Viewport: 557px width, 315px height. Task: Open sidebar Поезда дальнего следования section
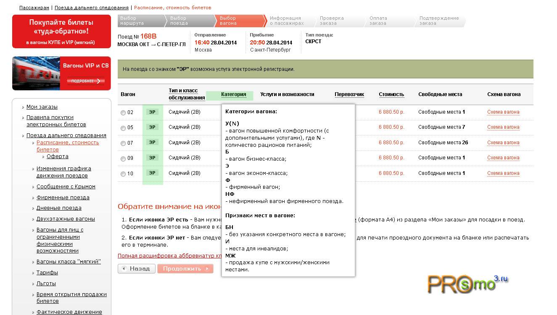coord(66,135)
